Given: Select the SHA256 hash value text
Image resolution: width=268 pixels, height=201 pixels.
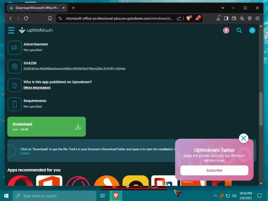Looking at the screenshot, I should point(75,69).
